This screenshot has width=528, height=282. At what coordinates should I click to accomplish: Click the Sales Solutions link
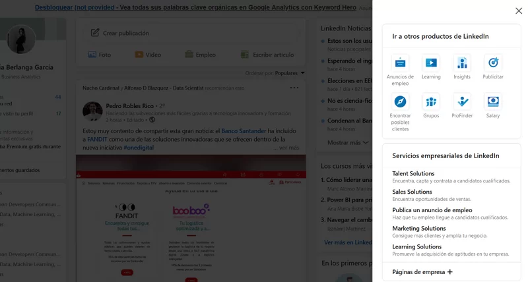click(412, 192)
